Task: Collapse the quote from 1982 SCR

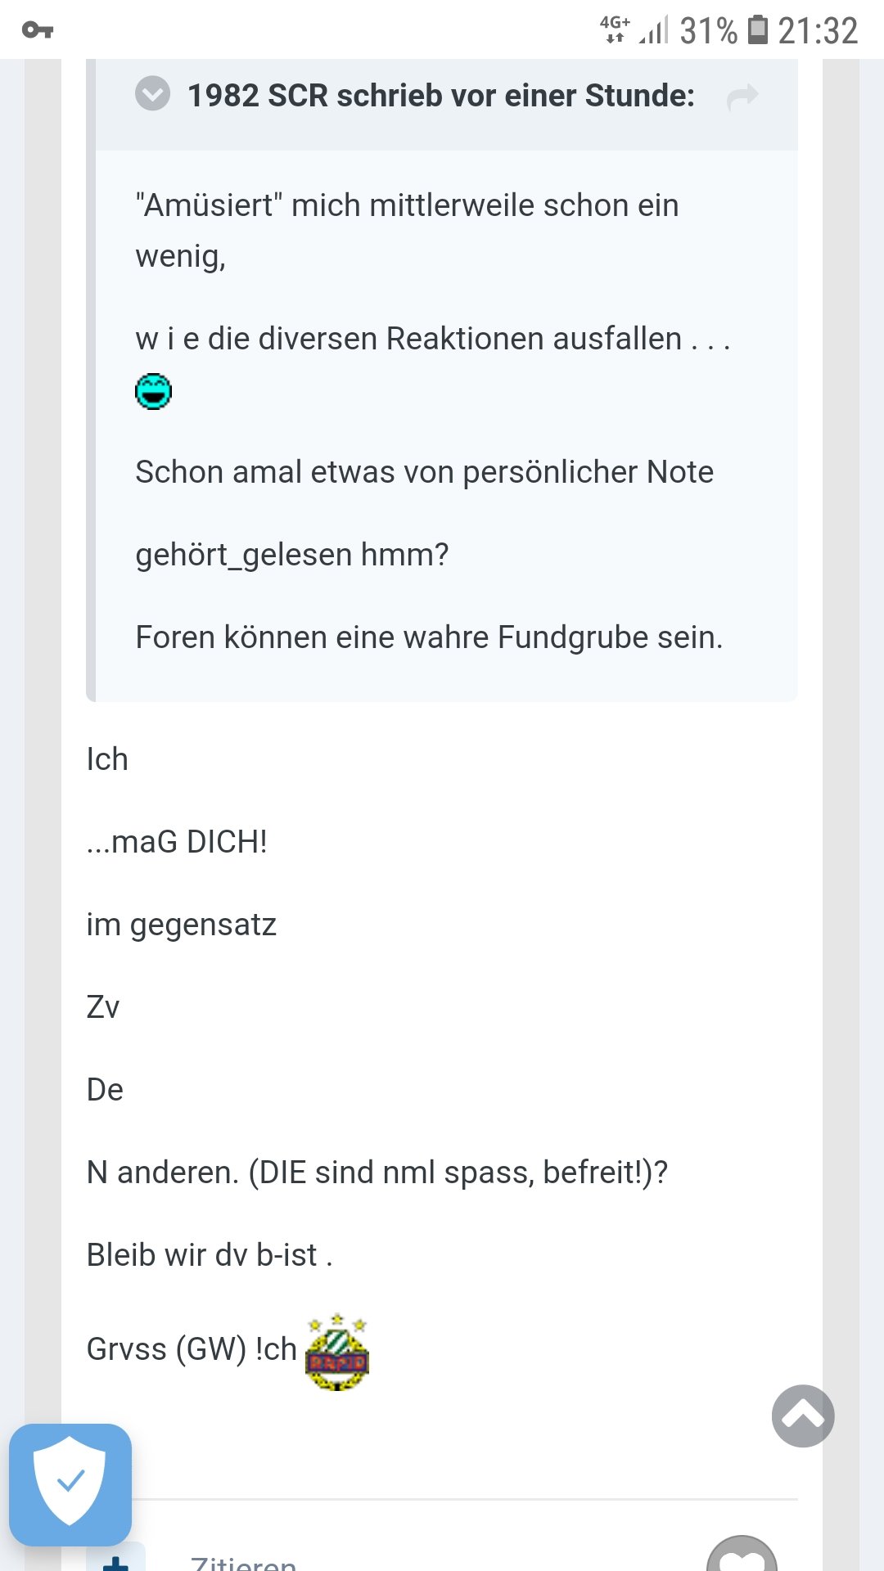Action: (152, 93)
